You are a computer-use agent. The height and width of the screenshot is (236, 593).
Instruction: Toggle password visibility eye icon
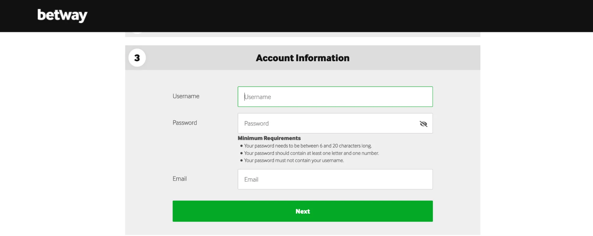pos(423,124)
